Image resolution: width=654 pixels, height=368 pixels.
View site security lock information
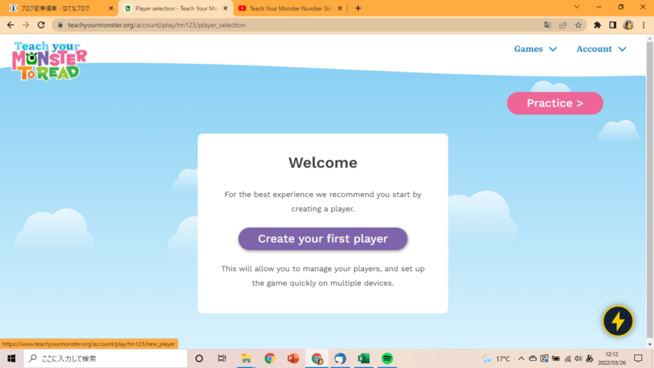(x=60, y=25)
